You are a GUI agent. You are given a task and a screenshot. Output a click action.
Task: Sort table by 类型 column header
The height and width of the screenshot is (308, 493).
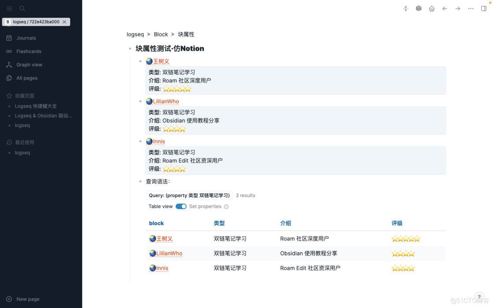[219, 223]
